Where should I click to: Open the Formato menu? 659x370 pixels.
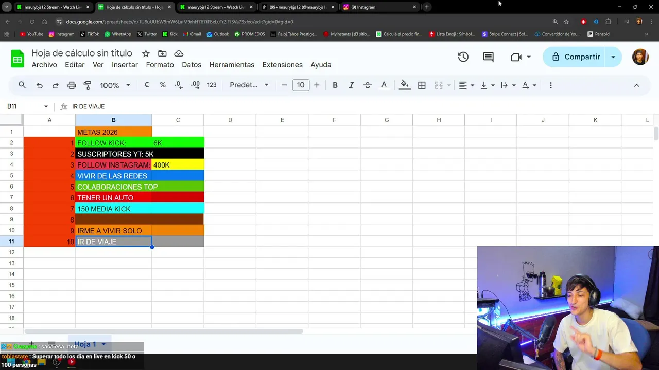[160, 65]
